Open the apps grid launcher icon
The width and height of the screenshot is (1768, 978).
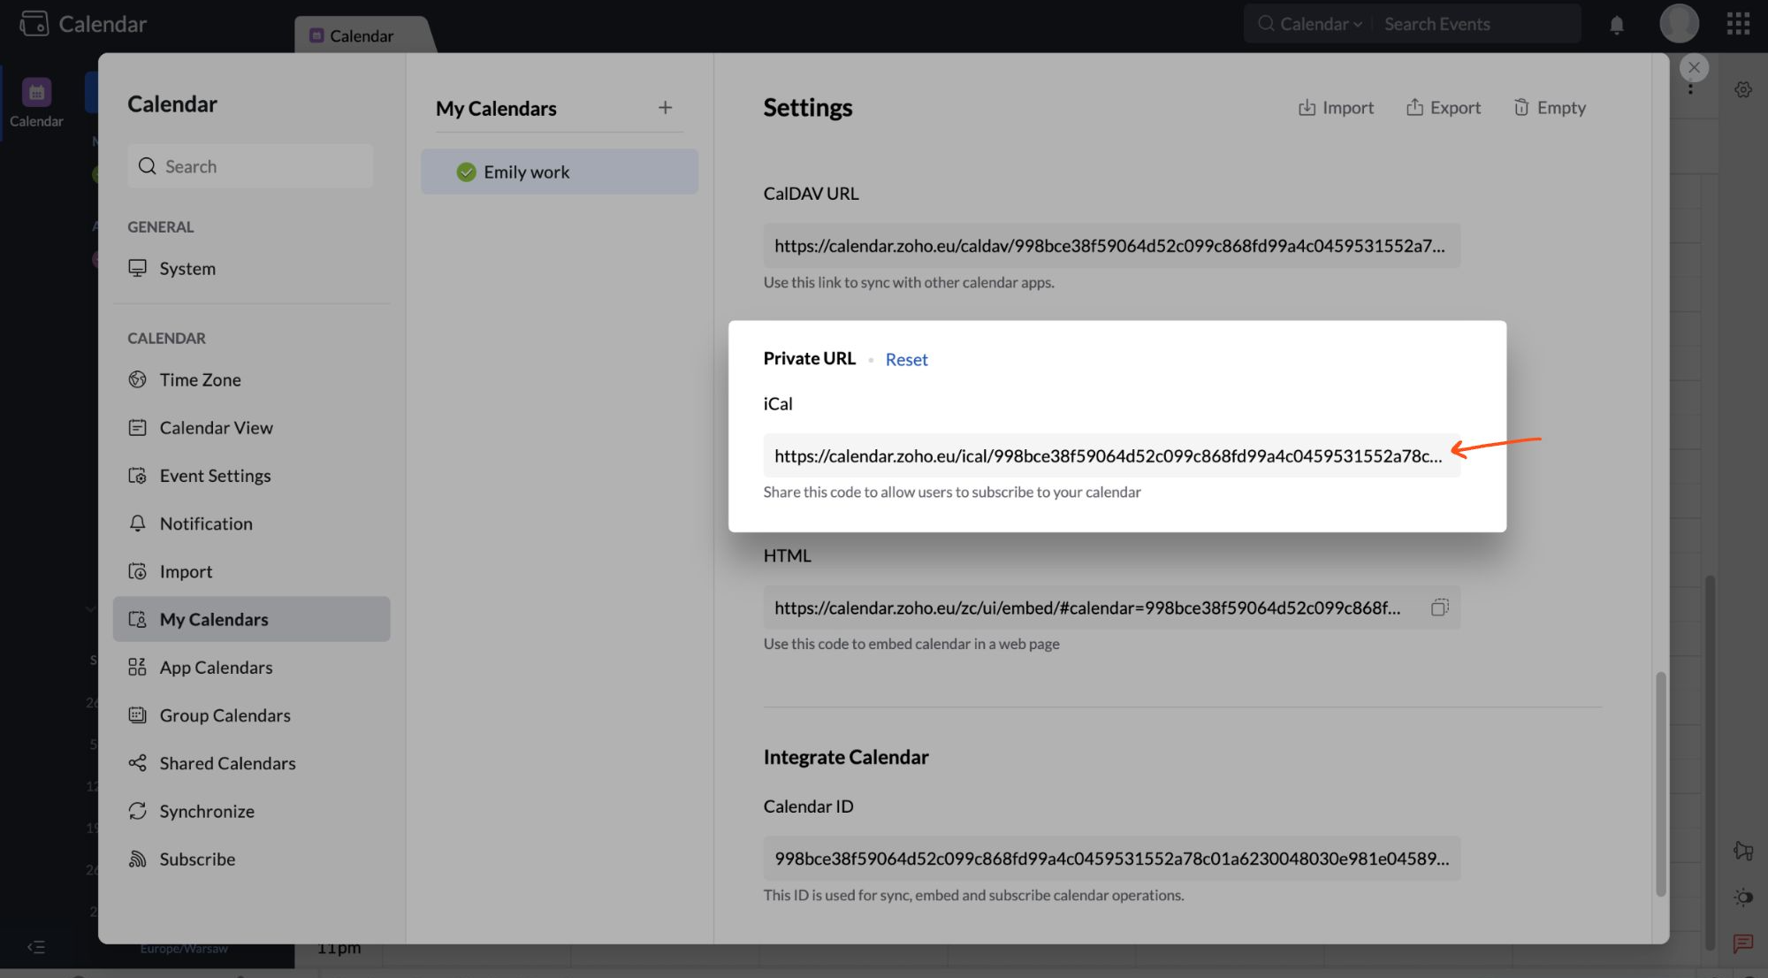(x=1738, y=24)
